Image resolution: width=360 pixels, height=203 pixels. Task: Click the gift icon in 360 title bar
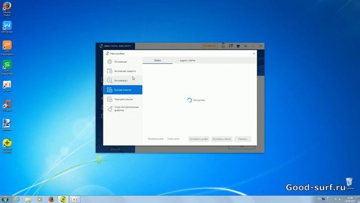pos(231,46)
